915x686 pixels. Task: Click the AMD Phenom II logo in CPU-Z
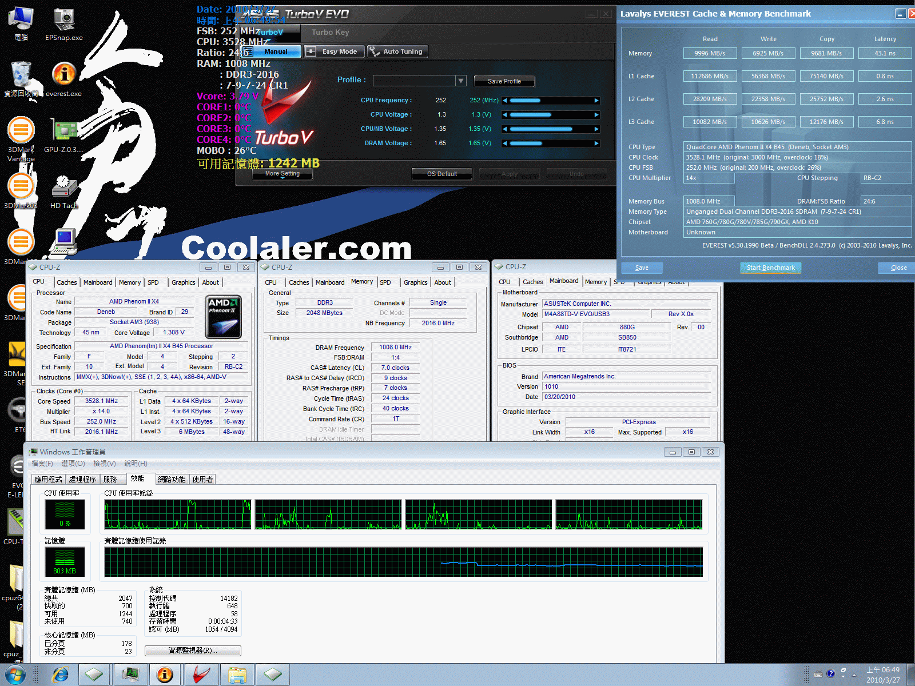[223, 317]
